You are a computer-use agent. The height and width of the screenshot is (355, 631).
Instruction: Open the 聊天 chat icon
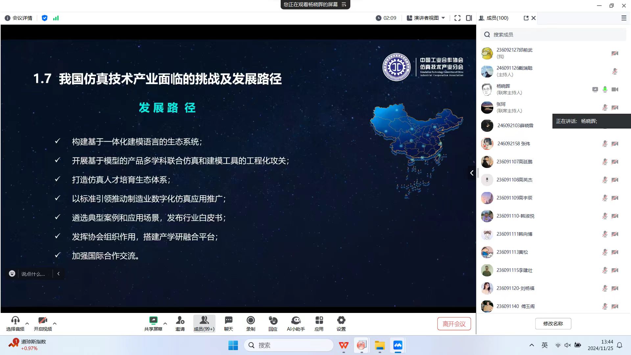[228, 321]
